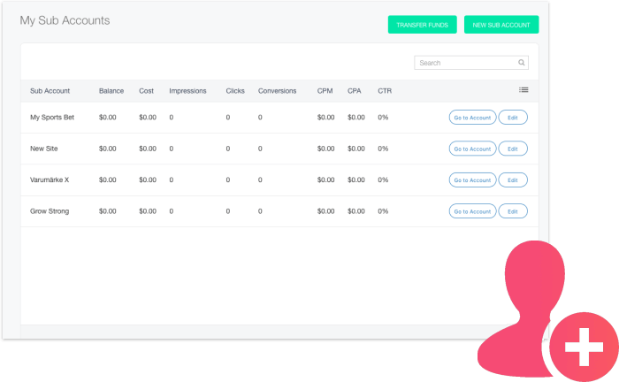The image size is (619, 382).
Task: Sort by the Impressions column header
Action: tap(187, 91)
